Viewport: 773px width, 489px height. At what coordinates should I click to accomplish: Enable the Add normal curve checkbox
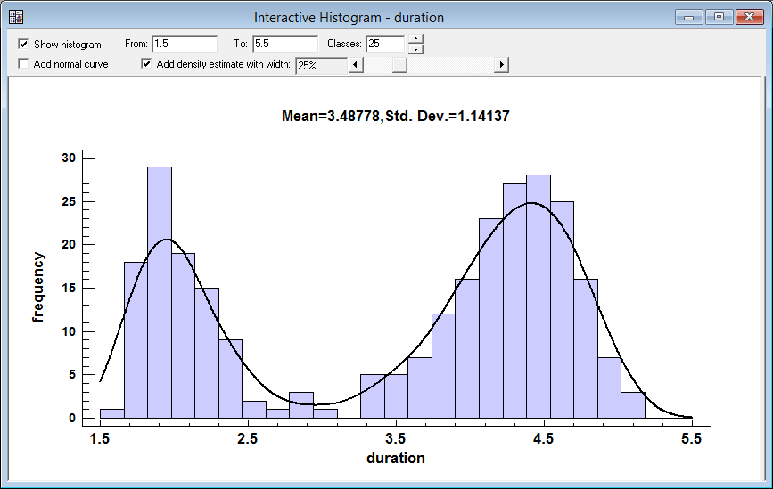point(24,64)
